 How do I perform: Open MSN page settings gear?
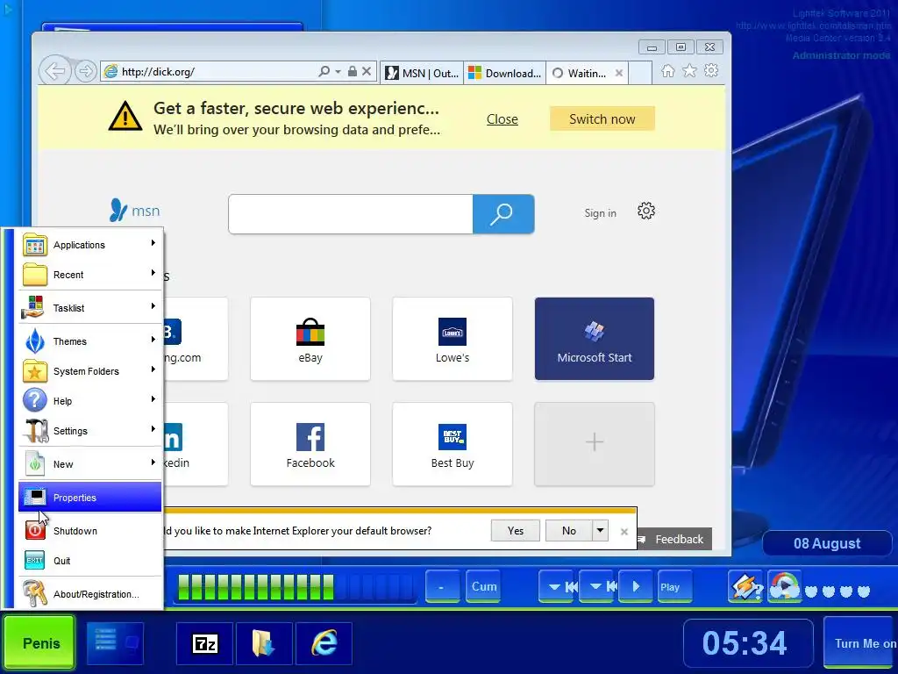tap(646, 211)
